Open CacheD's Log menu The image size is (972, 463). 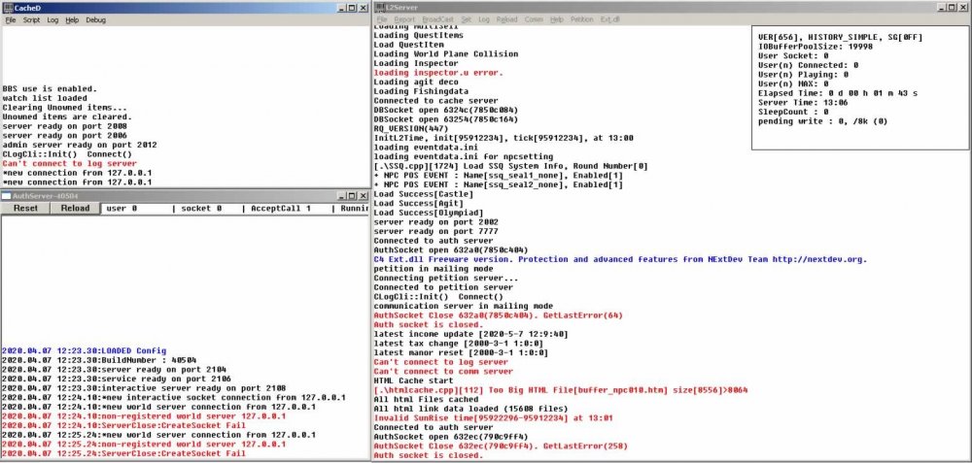coord(52,19)
